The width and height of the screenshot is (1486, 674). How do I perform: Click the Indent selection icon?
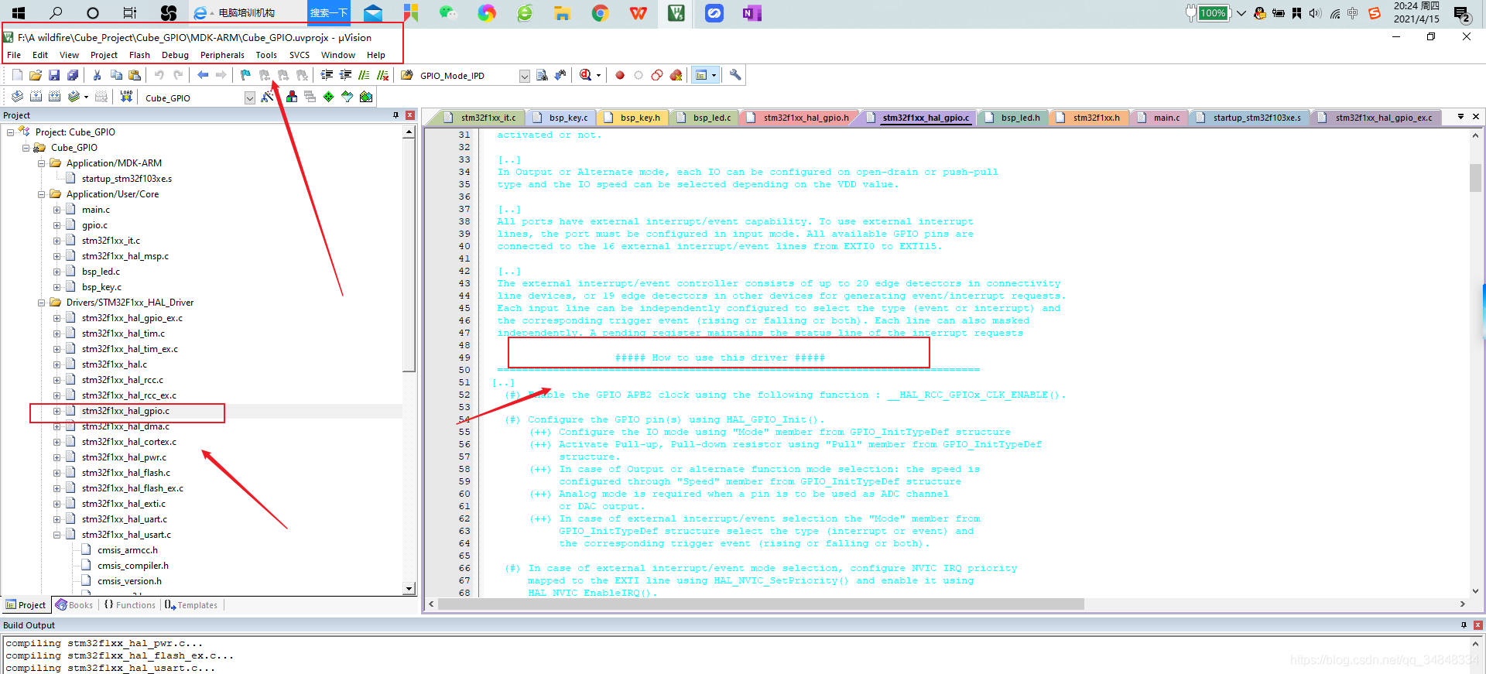coord(327,75)
